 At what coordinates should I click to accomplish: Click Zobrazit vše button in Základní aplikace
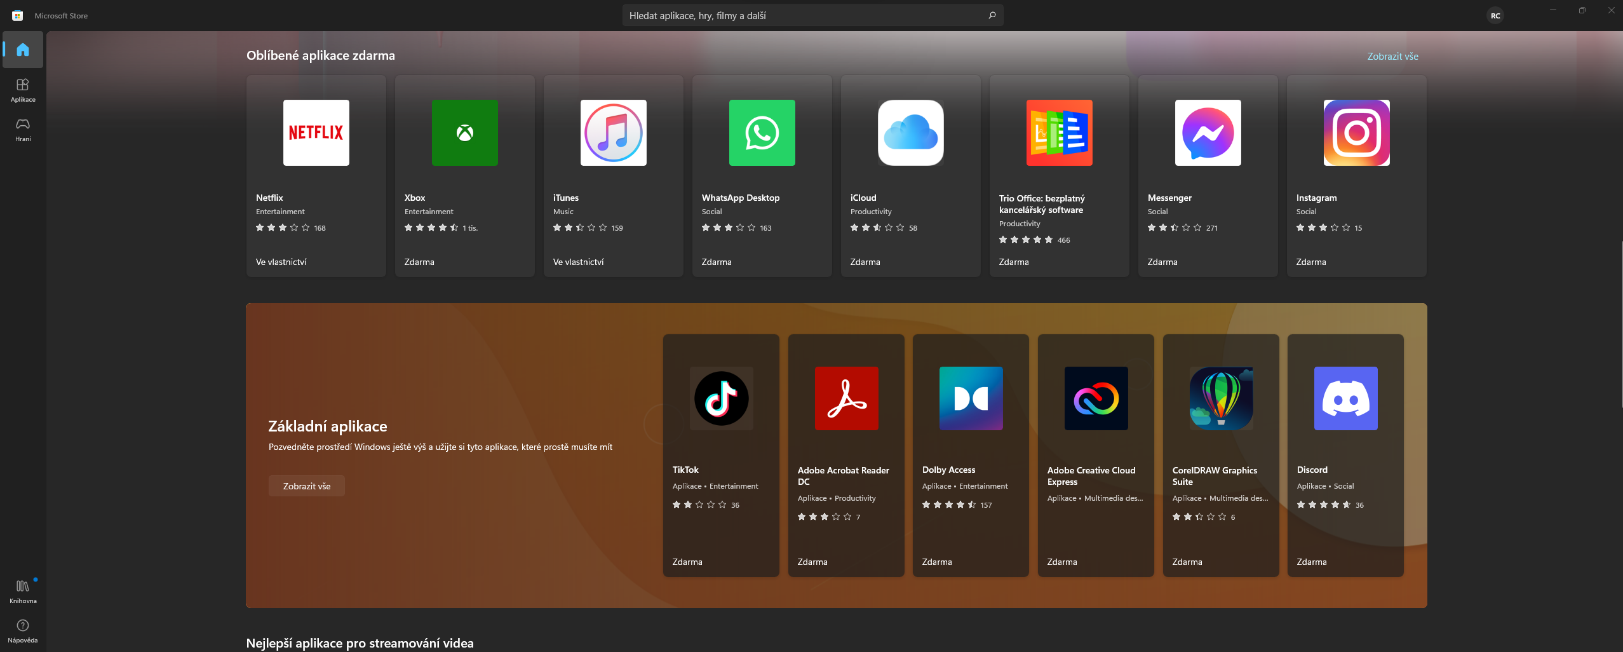pyautogui.click(x=306, y=486)
